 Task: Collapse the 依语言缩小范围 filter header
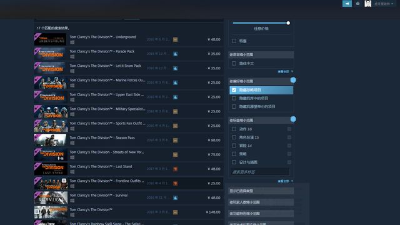click(x=261, y=54)
